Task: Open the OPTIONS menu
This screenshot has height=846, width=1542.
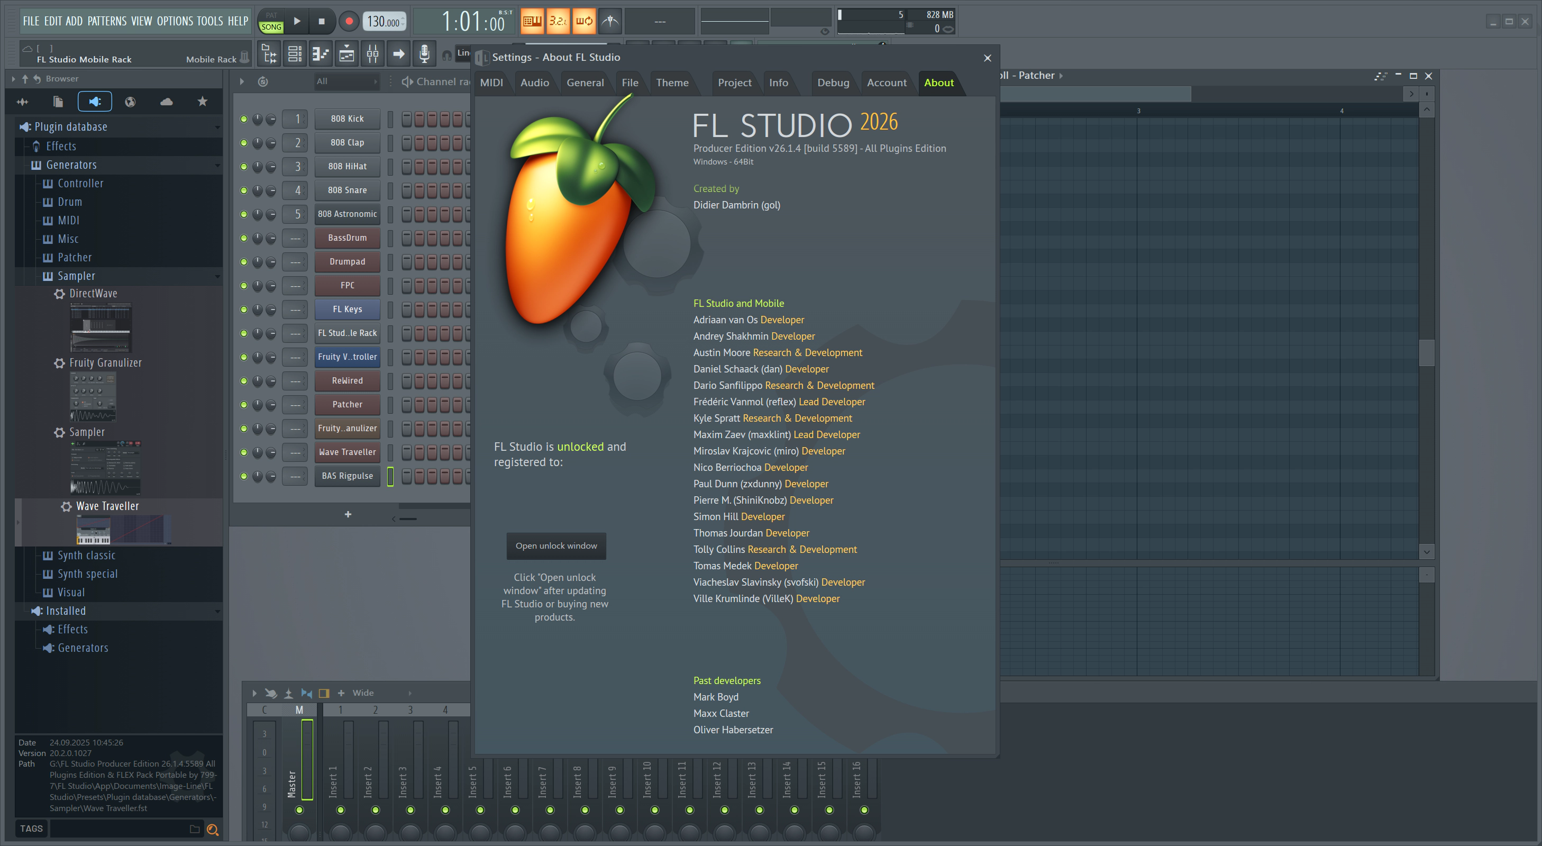Action: point(175,22)
